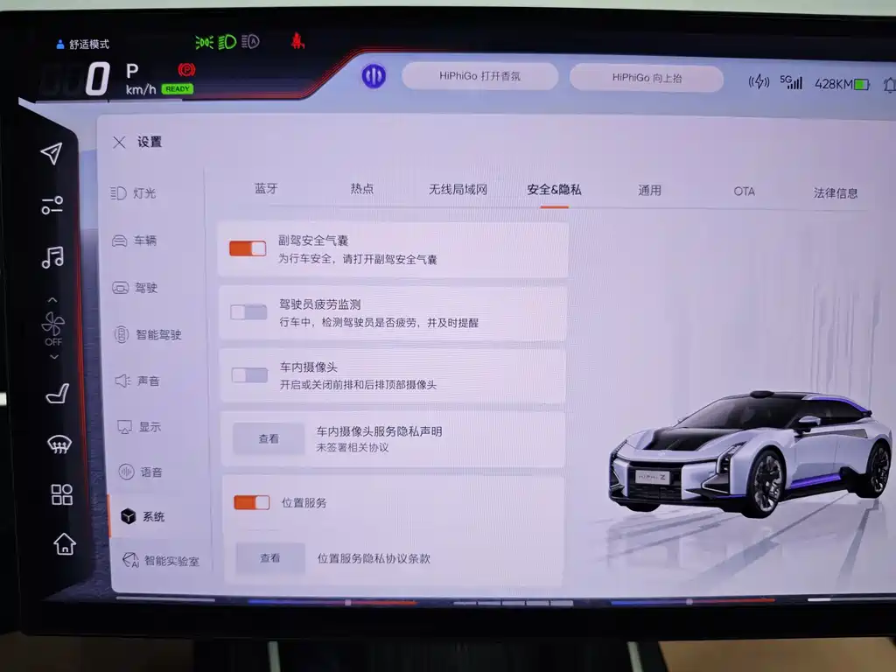Go to the home screen icon
This screenshot has height=672, width=896.
(65, 543)
